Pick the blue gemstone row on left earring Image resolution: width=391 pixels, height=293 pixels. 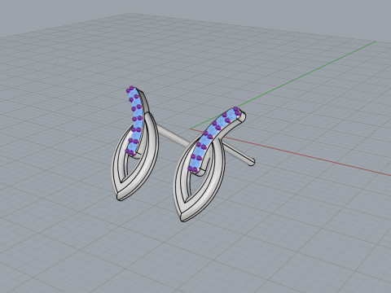(134, 121)
